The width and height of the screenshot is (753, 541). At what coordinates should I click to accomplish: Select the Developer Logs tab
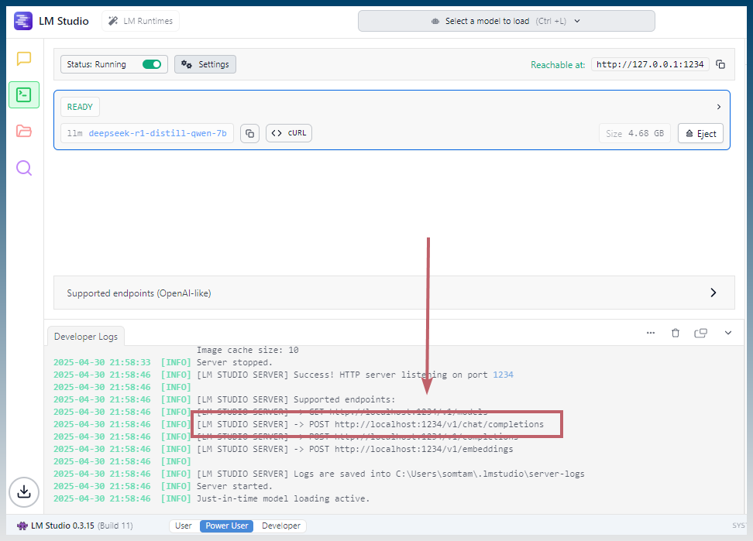pos(86,336)
